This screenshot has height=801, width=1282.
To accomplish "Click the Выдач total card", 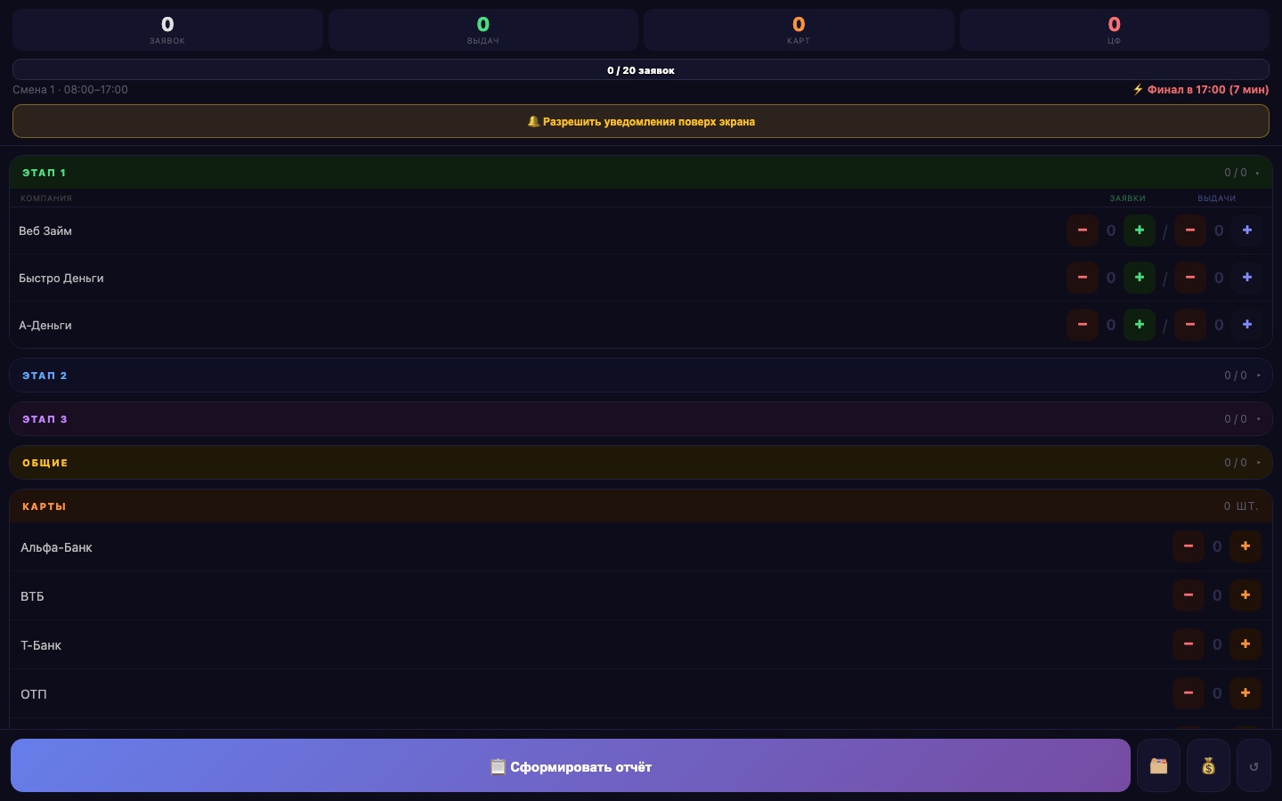I will (483, 29).
